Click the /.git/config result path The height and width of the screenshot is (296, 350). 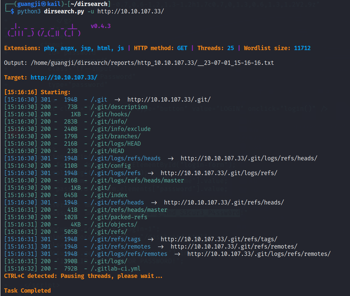[x=110, y=166]
